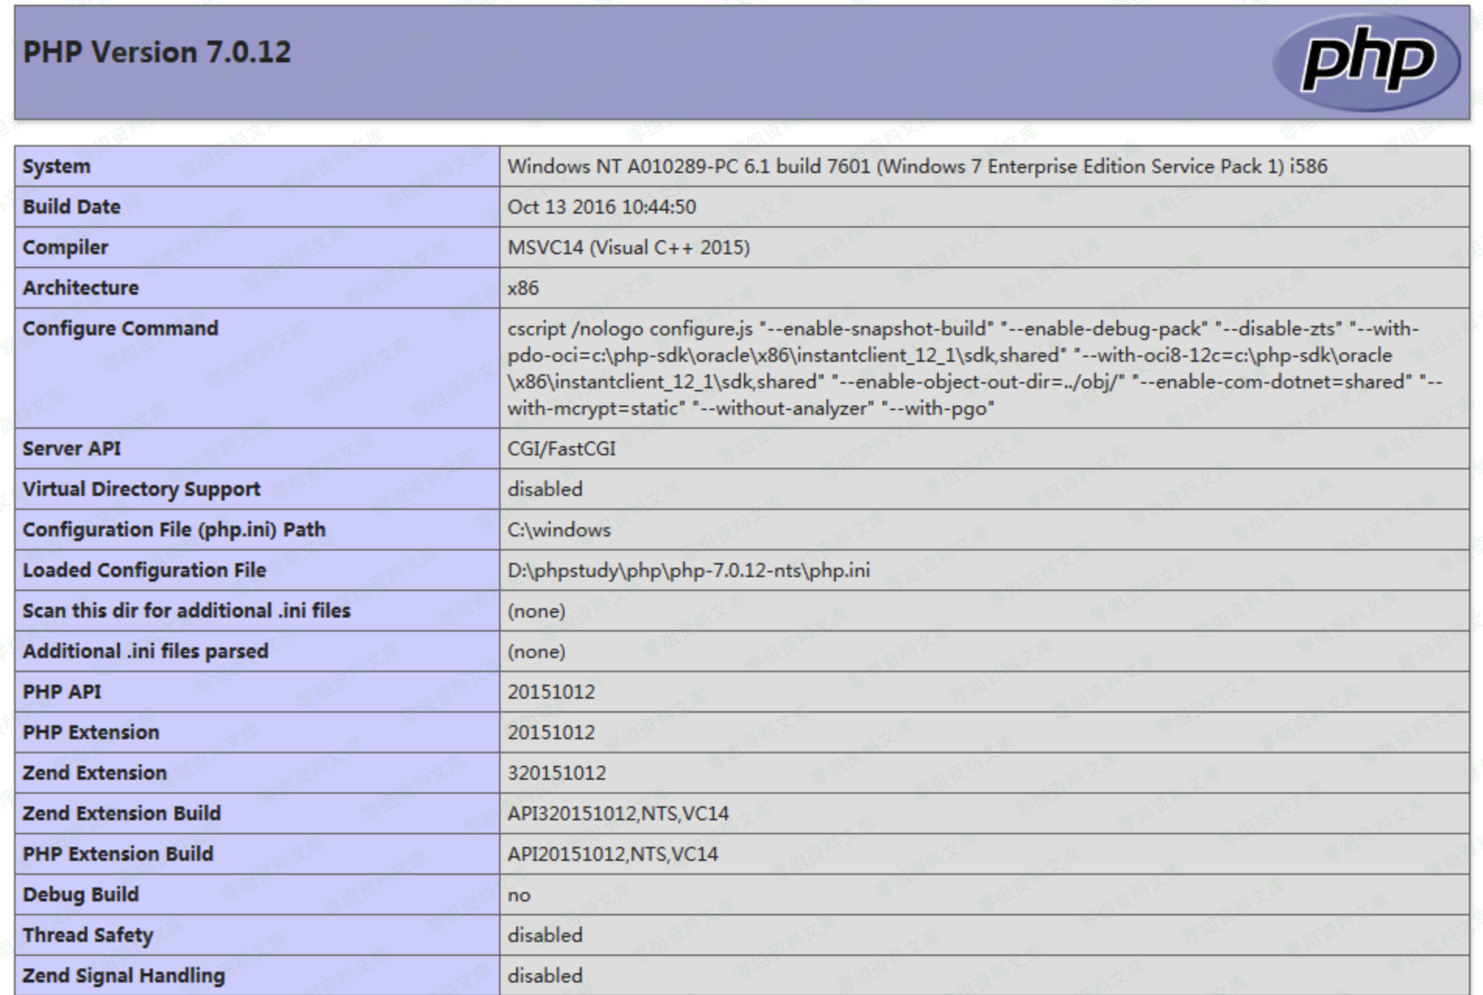
Task: Click the CGI/FastCGI Server API value
Action: point(561,448)
